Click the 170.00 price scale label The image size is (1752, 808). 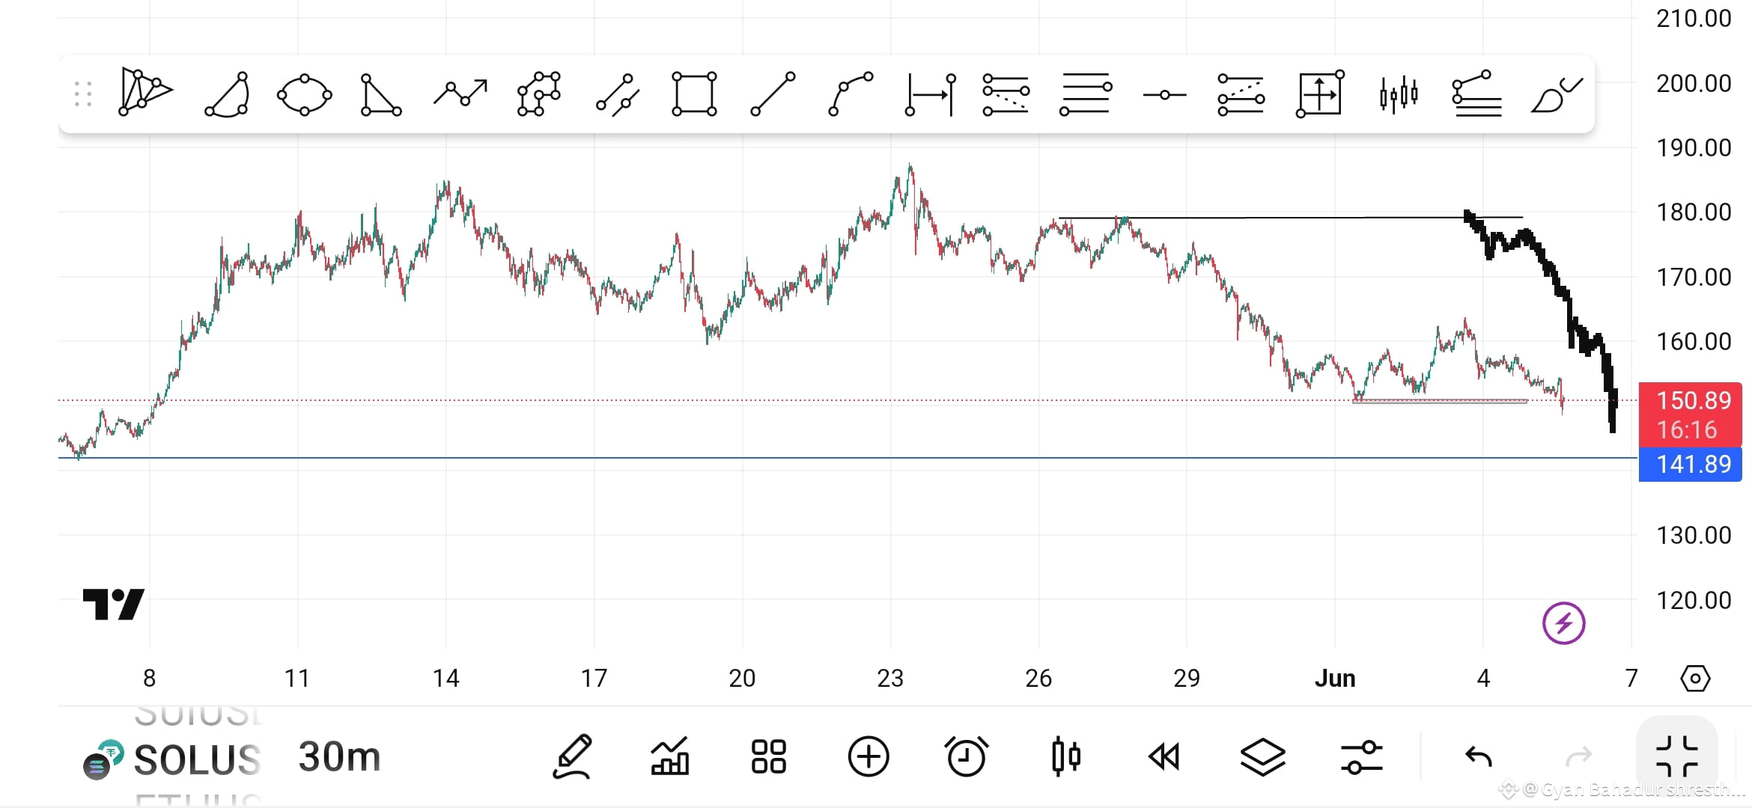[1694, 277]
